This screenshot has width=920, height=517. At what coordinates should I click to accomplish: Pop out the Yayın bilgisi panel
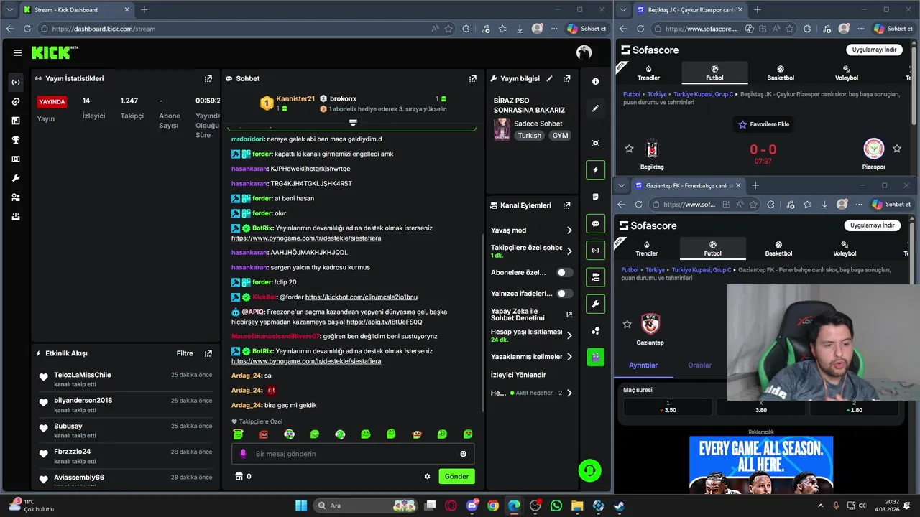click(567, 78)
